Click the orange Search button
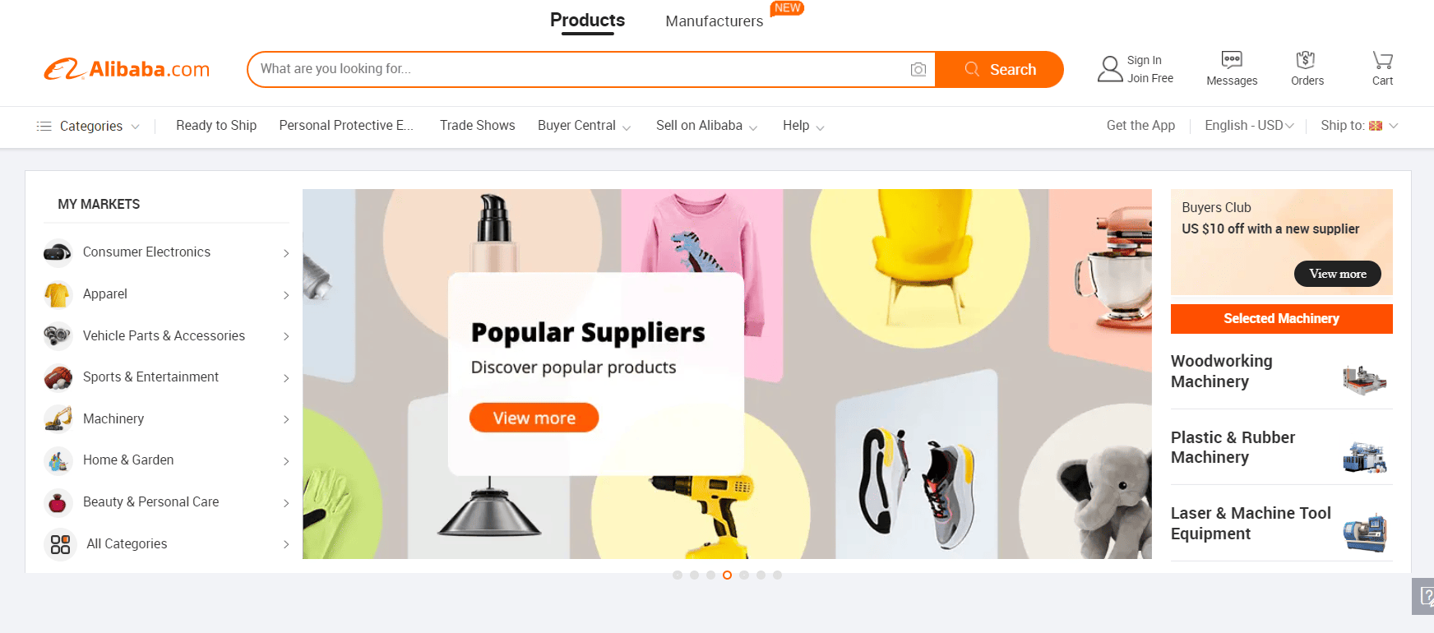This screenshot has width=1434, height=633. pyautogui.click(x=1000, y=70)
